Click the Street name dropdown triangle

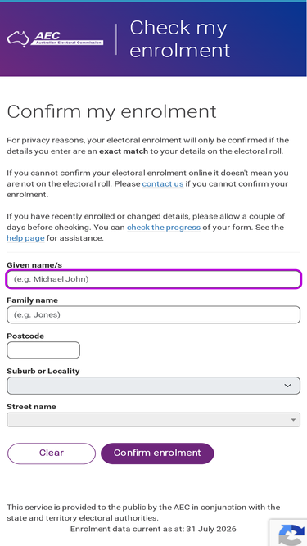pos(293,420)
